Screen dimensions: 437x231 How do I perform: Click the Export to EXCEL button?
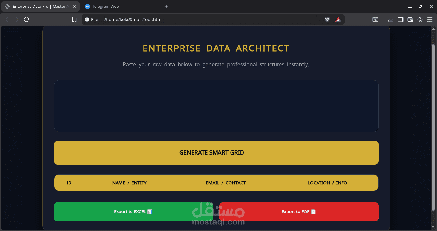pos(133,212)
